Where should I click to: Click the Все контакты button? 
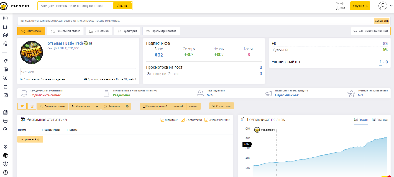[222, 106]
